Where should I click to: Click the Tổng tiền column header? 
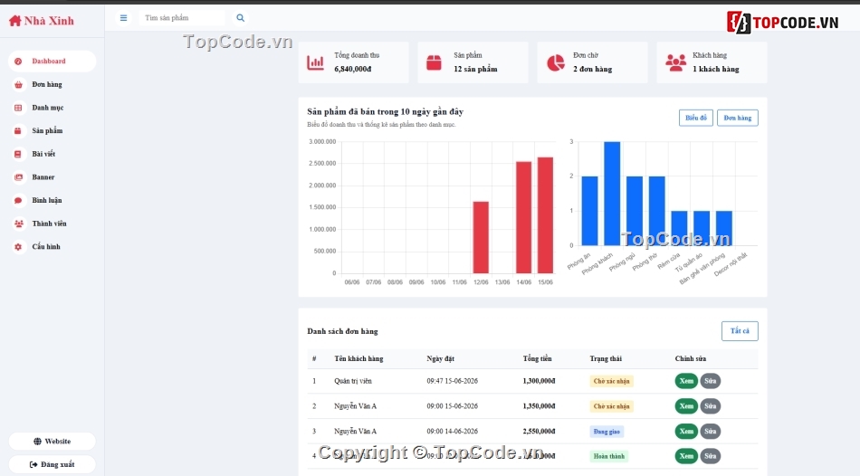pos(537,358)
